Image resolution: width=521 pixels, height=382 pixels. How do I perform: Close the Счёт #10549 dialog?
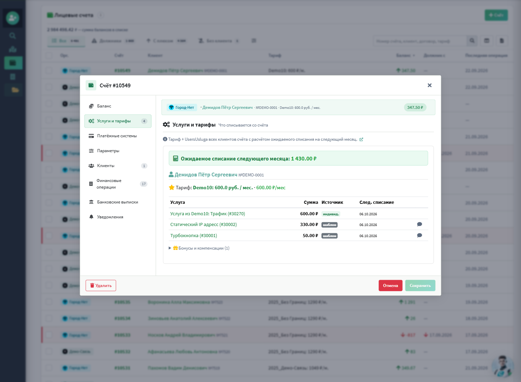tap(430, 85)
